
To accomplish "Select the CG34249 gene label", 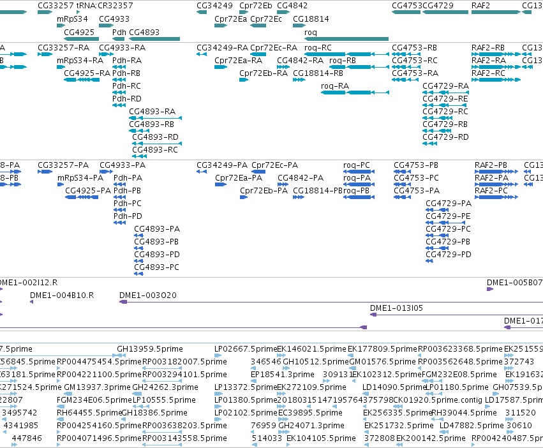I will click(x=214, y=6).
